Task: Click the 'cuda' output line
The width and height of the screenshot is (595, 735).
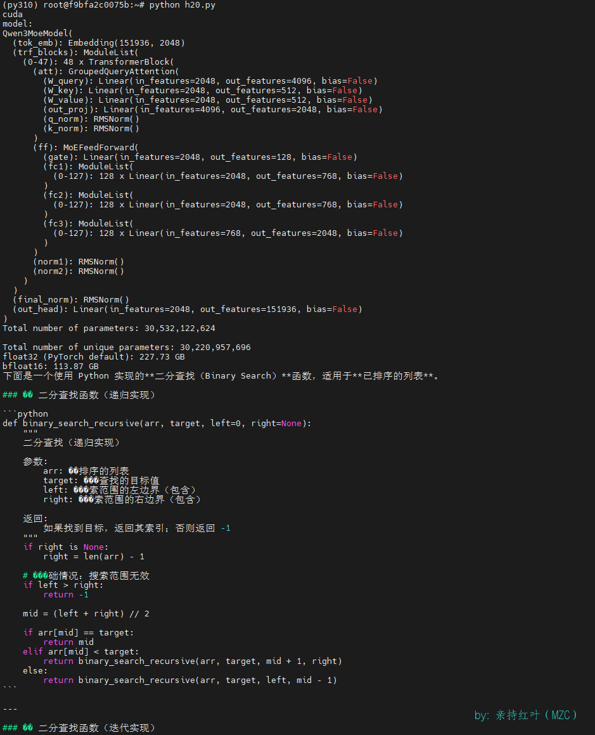Action: click(x=13, y=15)
